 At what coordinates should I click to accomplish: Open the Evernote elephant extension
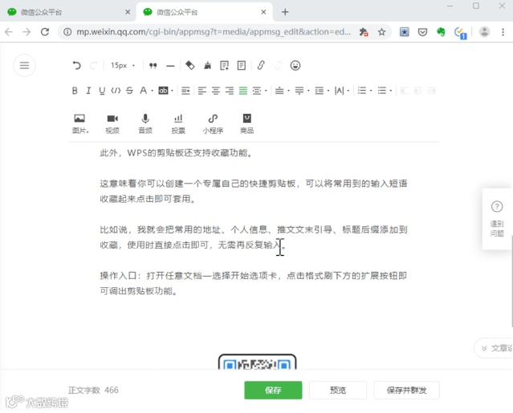(x=441, y=32)
